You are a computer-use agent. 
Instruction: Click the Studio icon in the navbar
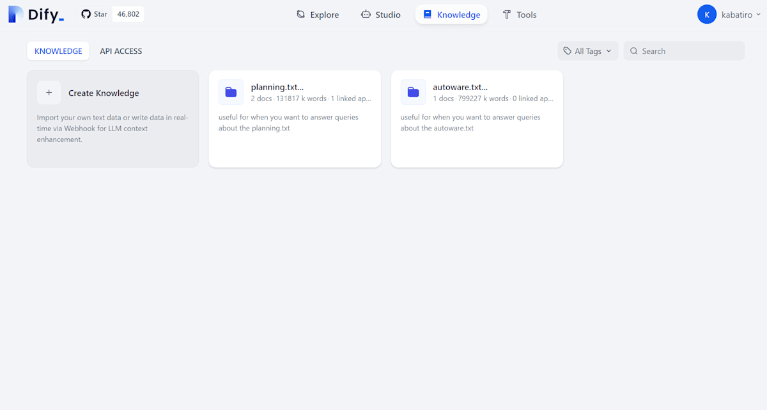[366, 14]
